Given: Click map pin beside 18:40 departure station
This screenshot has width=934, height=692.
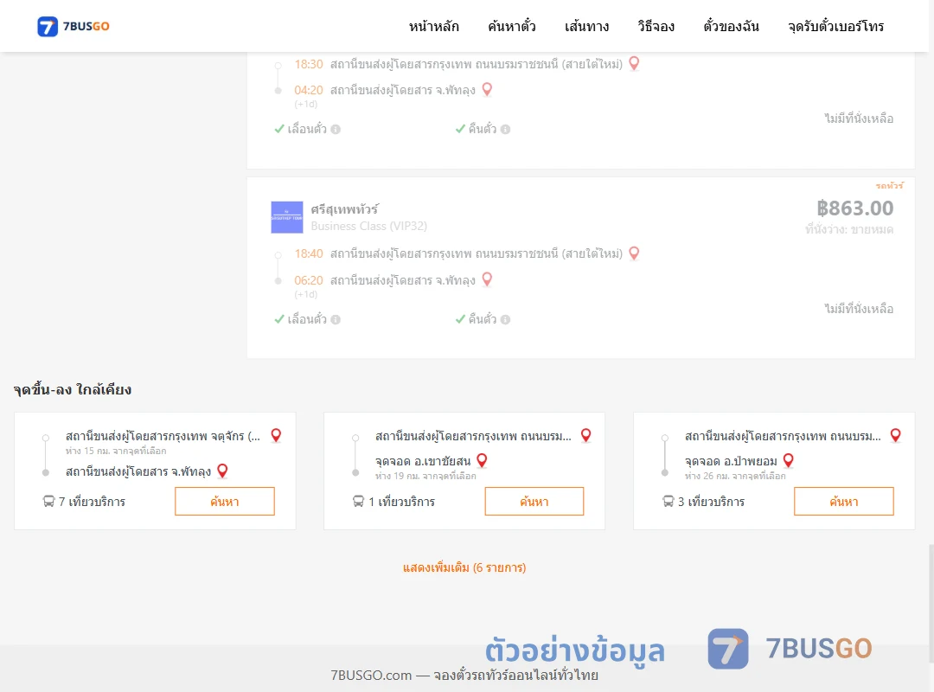Looking at the screenshot, I should click(635, 253).
